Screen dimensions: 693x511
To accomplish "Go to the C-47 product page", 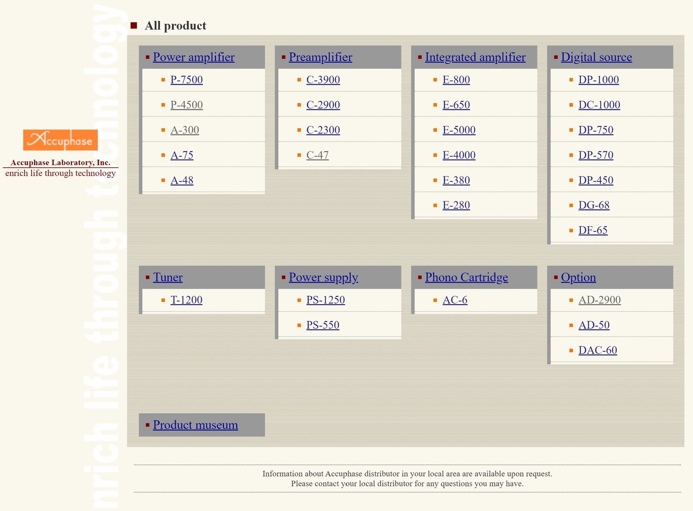I will point(317,155).
